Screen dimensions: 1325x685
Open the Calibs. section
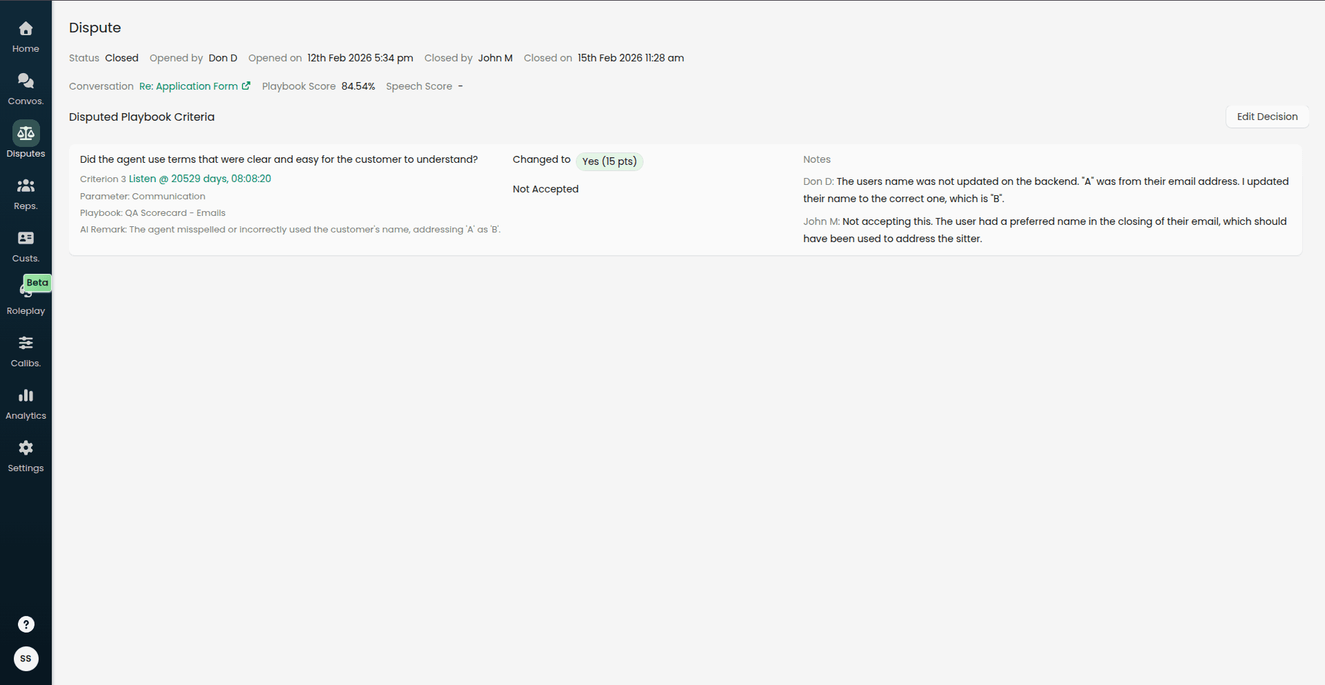coord(26,350)
